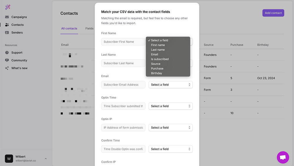The height and width of the screenshot is (166, 294).
Task: Choose "Is subscribed" from the dropdown list
Action: [160, 59]
